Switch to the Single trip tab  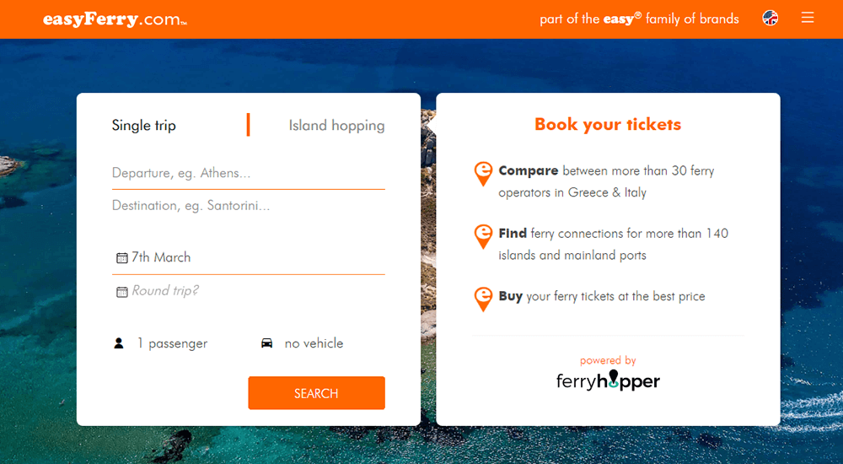tap(143, 126)
